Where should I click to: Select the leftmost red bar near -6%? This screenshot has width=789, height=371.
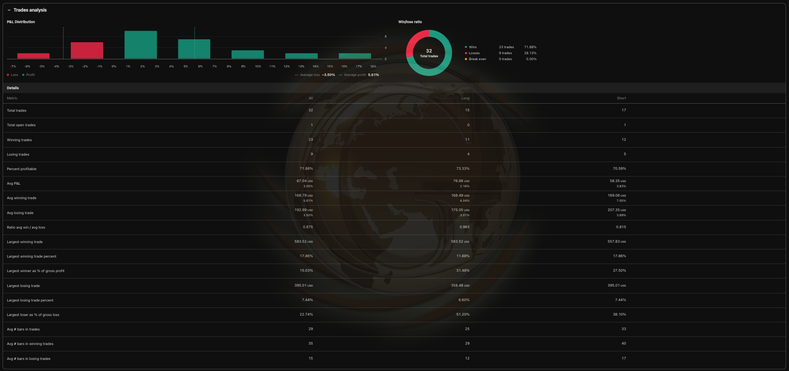(x=33, y=56)
